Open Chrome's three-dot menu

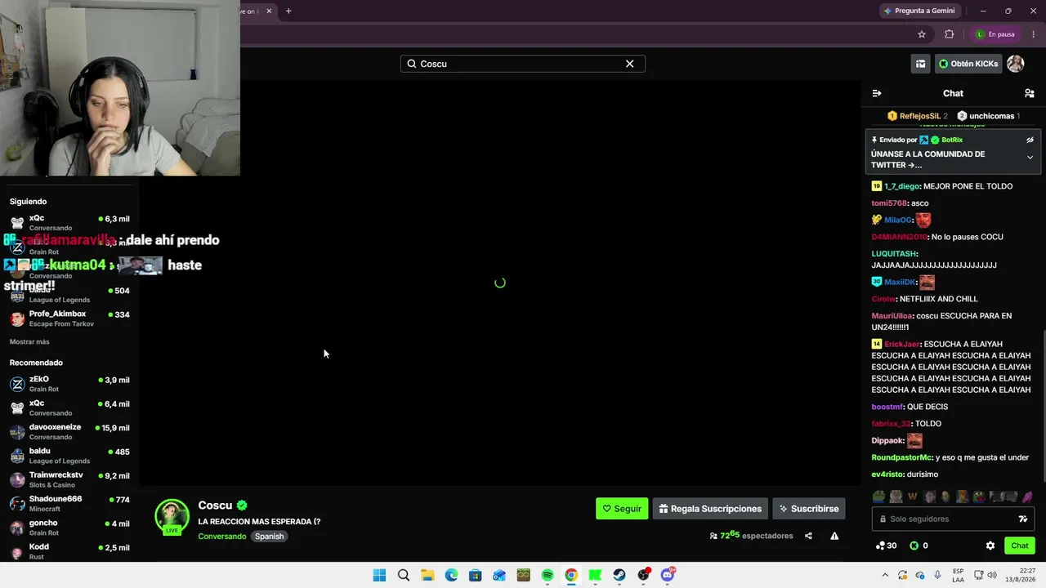pyautogui.click(x=1033, y=34)
